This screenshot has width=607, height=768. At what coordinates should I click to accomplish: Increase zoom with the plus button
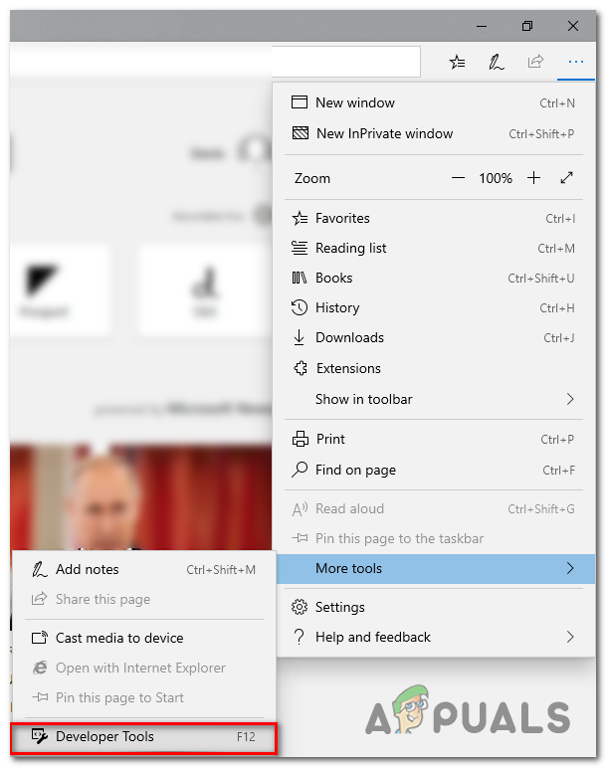point(533,178)
